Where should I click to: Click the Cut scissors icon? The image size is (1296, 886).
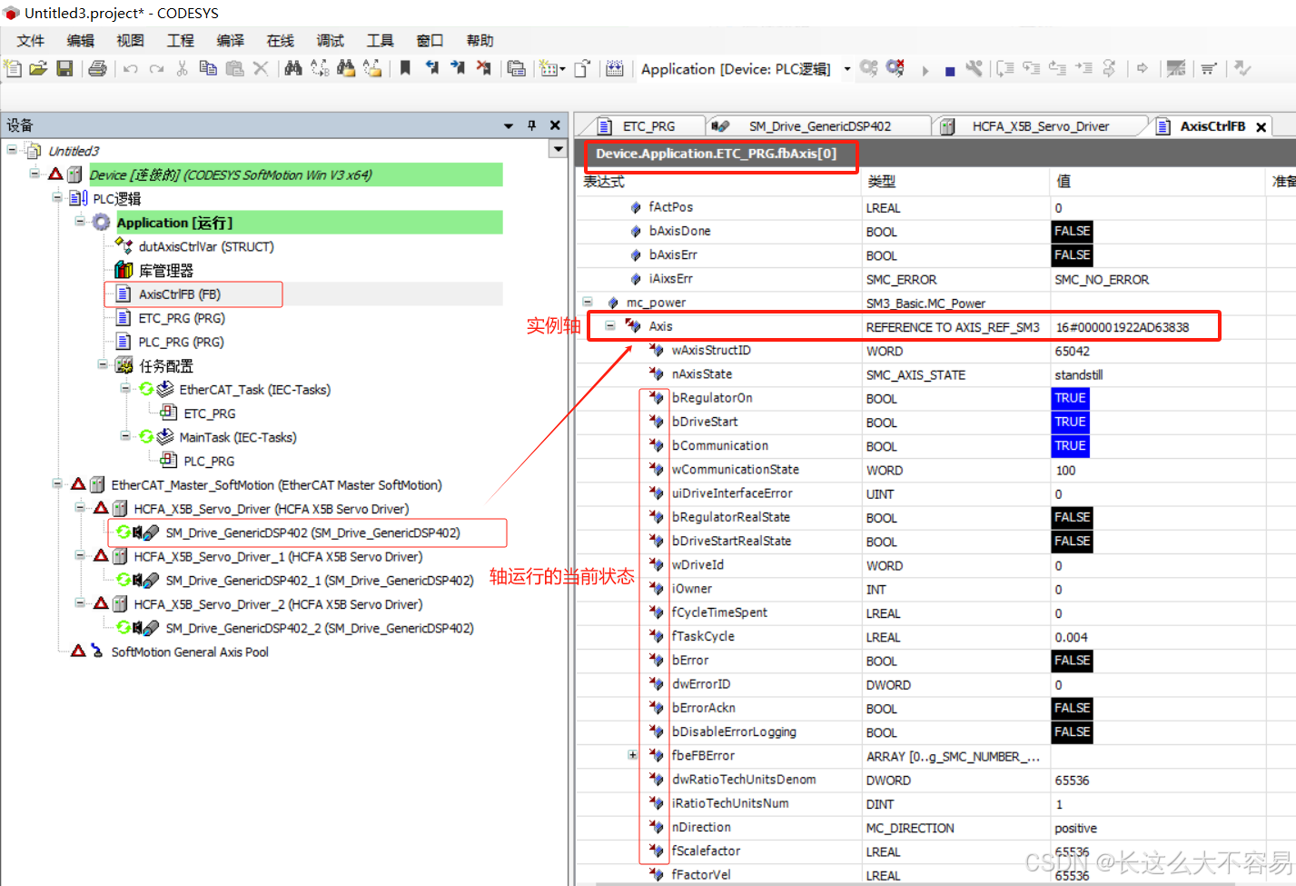182,68
